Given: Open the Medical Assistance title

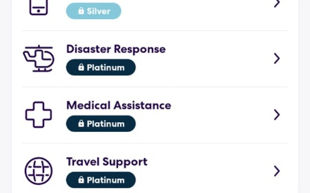Looking at the screenshot, I should pyautogui.click(x=118, y=105).
